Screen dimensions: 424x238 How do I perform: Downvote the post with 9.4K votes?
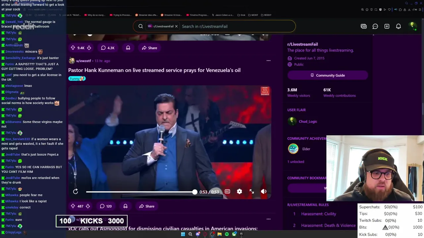[89, 48]
